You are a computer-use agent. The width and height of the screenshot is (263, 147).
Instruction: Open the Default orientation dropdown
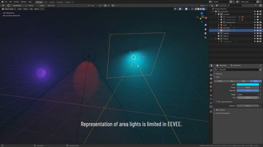tap(32, 5)
